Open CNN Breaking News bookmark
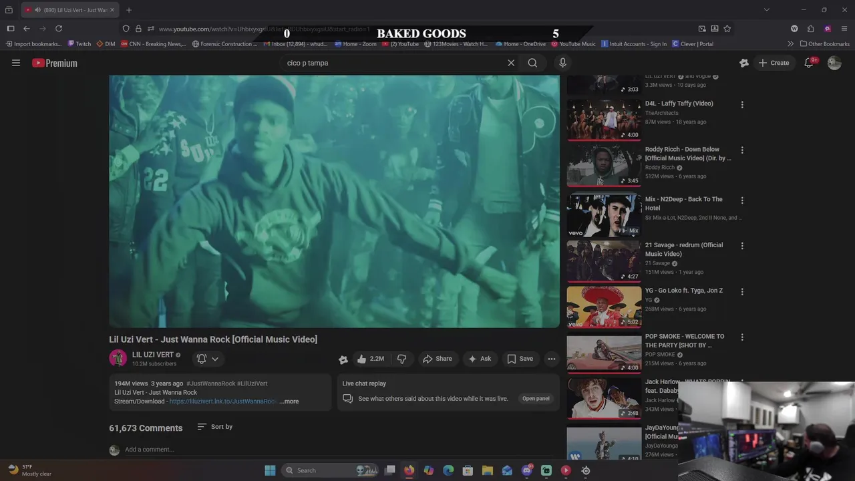The height and width of the screenshot is (481, 855). [153, 44]
